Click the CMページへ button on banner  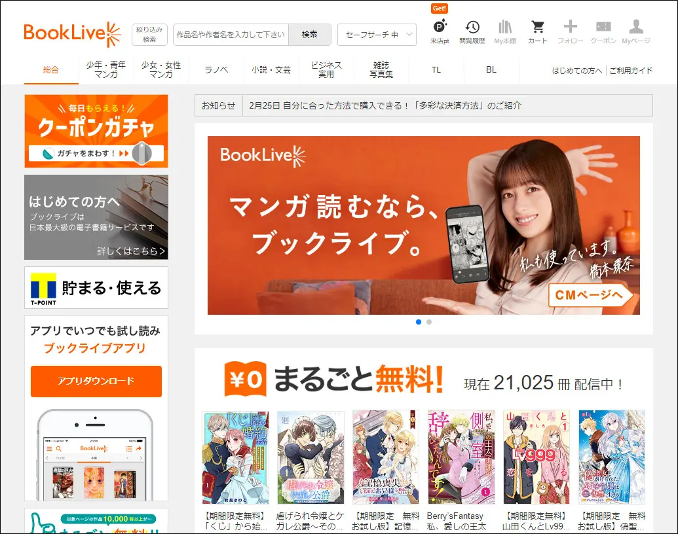[x=590, y=295]
